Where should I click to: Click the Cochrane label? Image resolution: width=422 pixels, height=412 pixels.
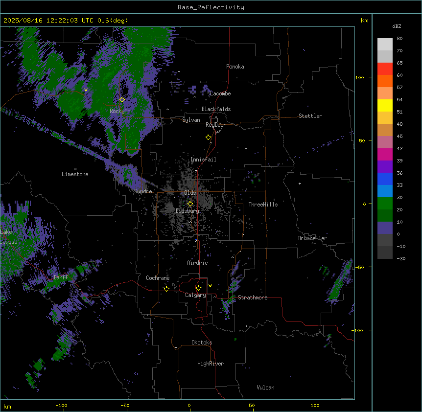158,278
